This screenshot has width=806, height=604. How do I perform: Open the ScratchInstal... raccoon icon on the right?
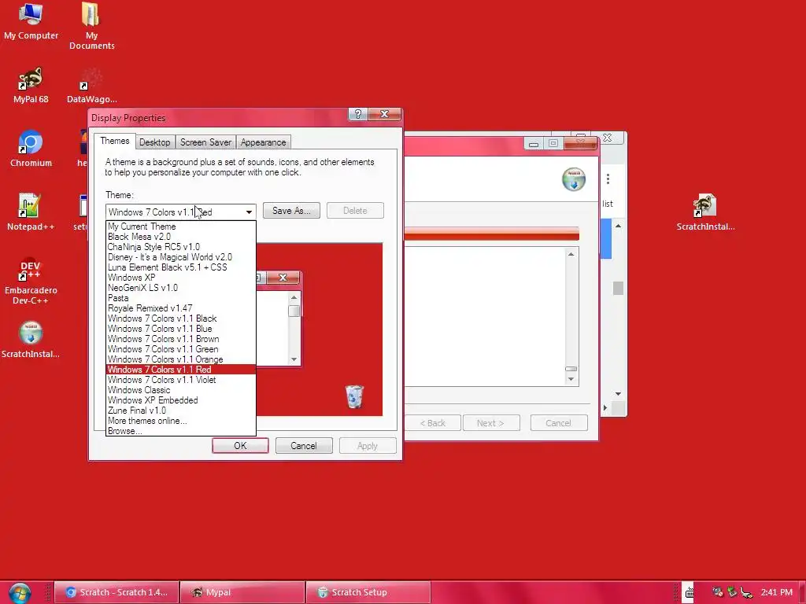point(704,212)
